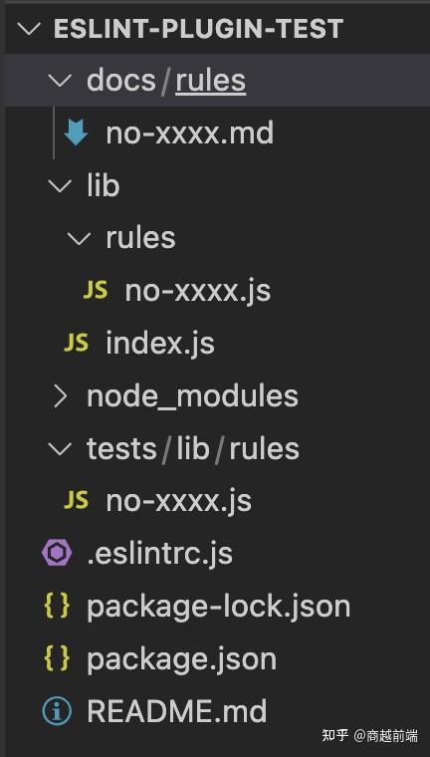Open README.md file
Viewport: 430px width, 757px height.
[176, 711]
